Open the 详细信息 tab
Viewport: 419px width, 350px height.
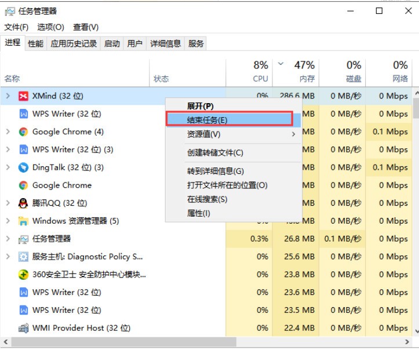[x=166, y=43]
